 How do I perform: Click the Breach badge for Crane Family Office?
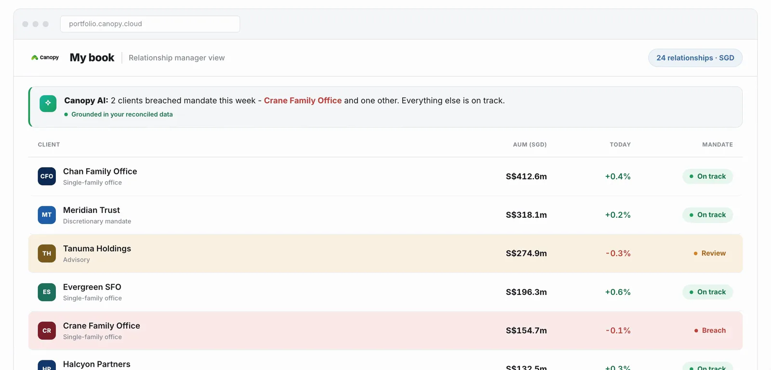(710, 330)
